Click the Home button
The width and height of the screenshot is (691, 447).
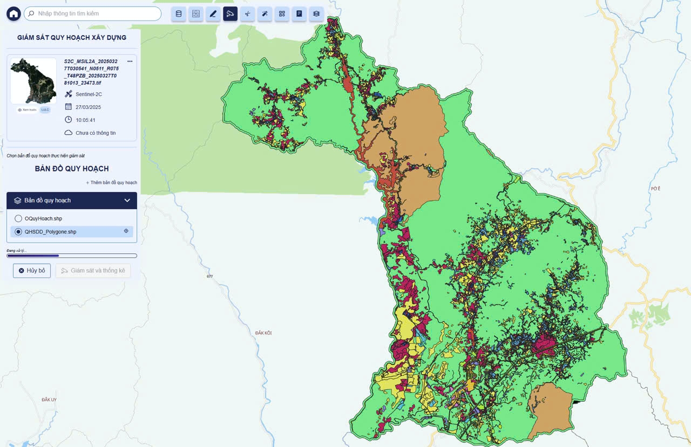(x=14, y=14)
